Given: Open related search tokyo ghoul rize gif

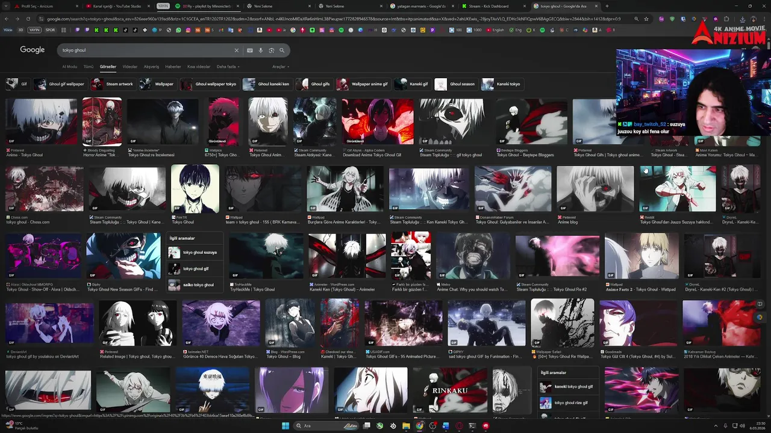Looking at the screenshot, I should point(568,403).
